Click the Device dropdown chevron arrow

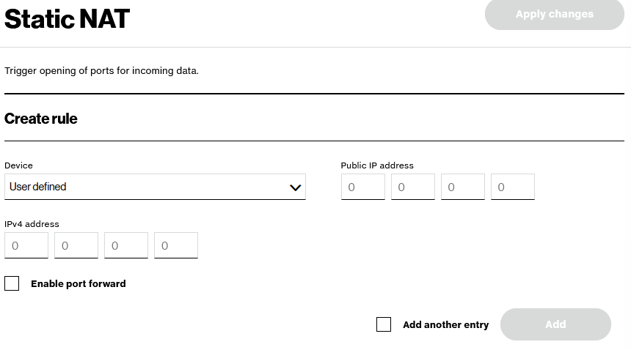296,187
